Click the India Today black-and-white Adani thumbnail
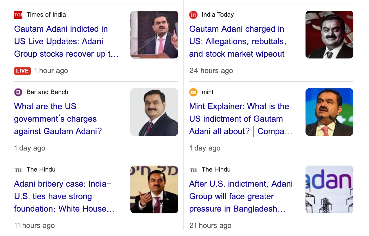Screen dimensions: 369x236 pos(329,35)
